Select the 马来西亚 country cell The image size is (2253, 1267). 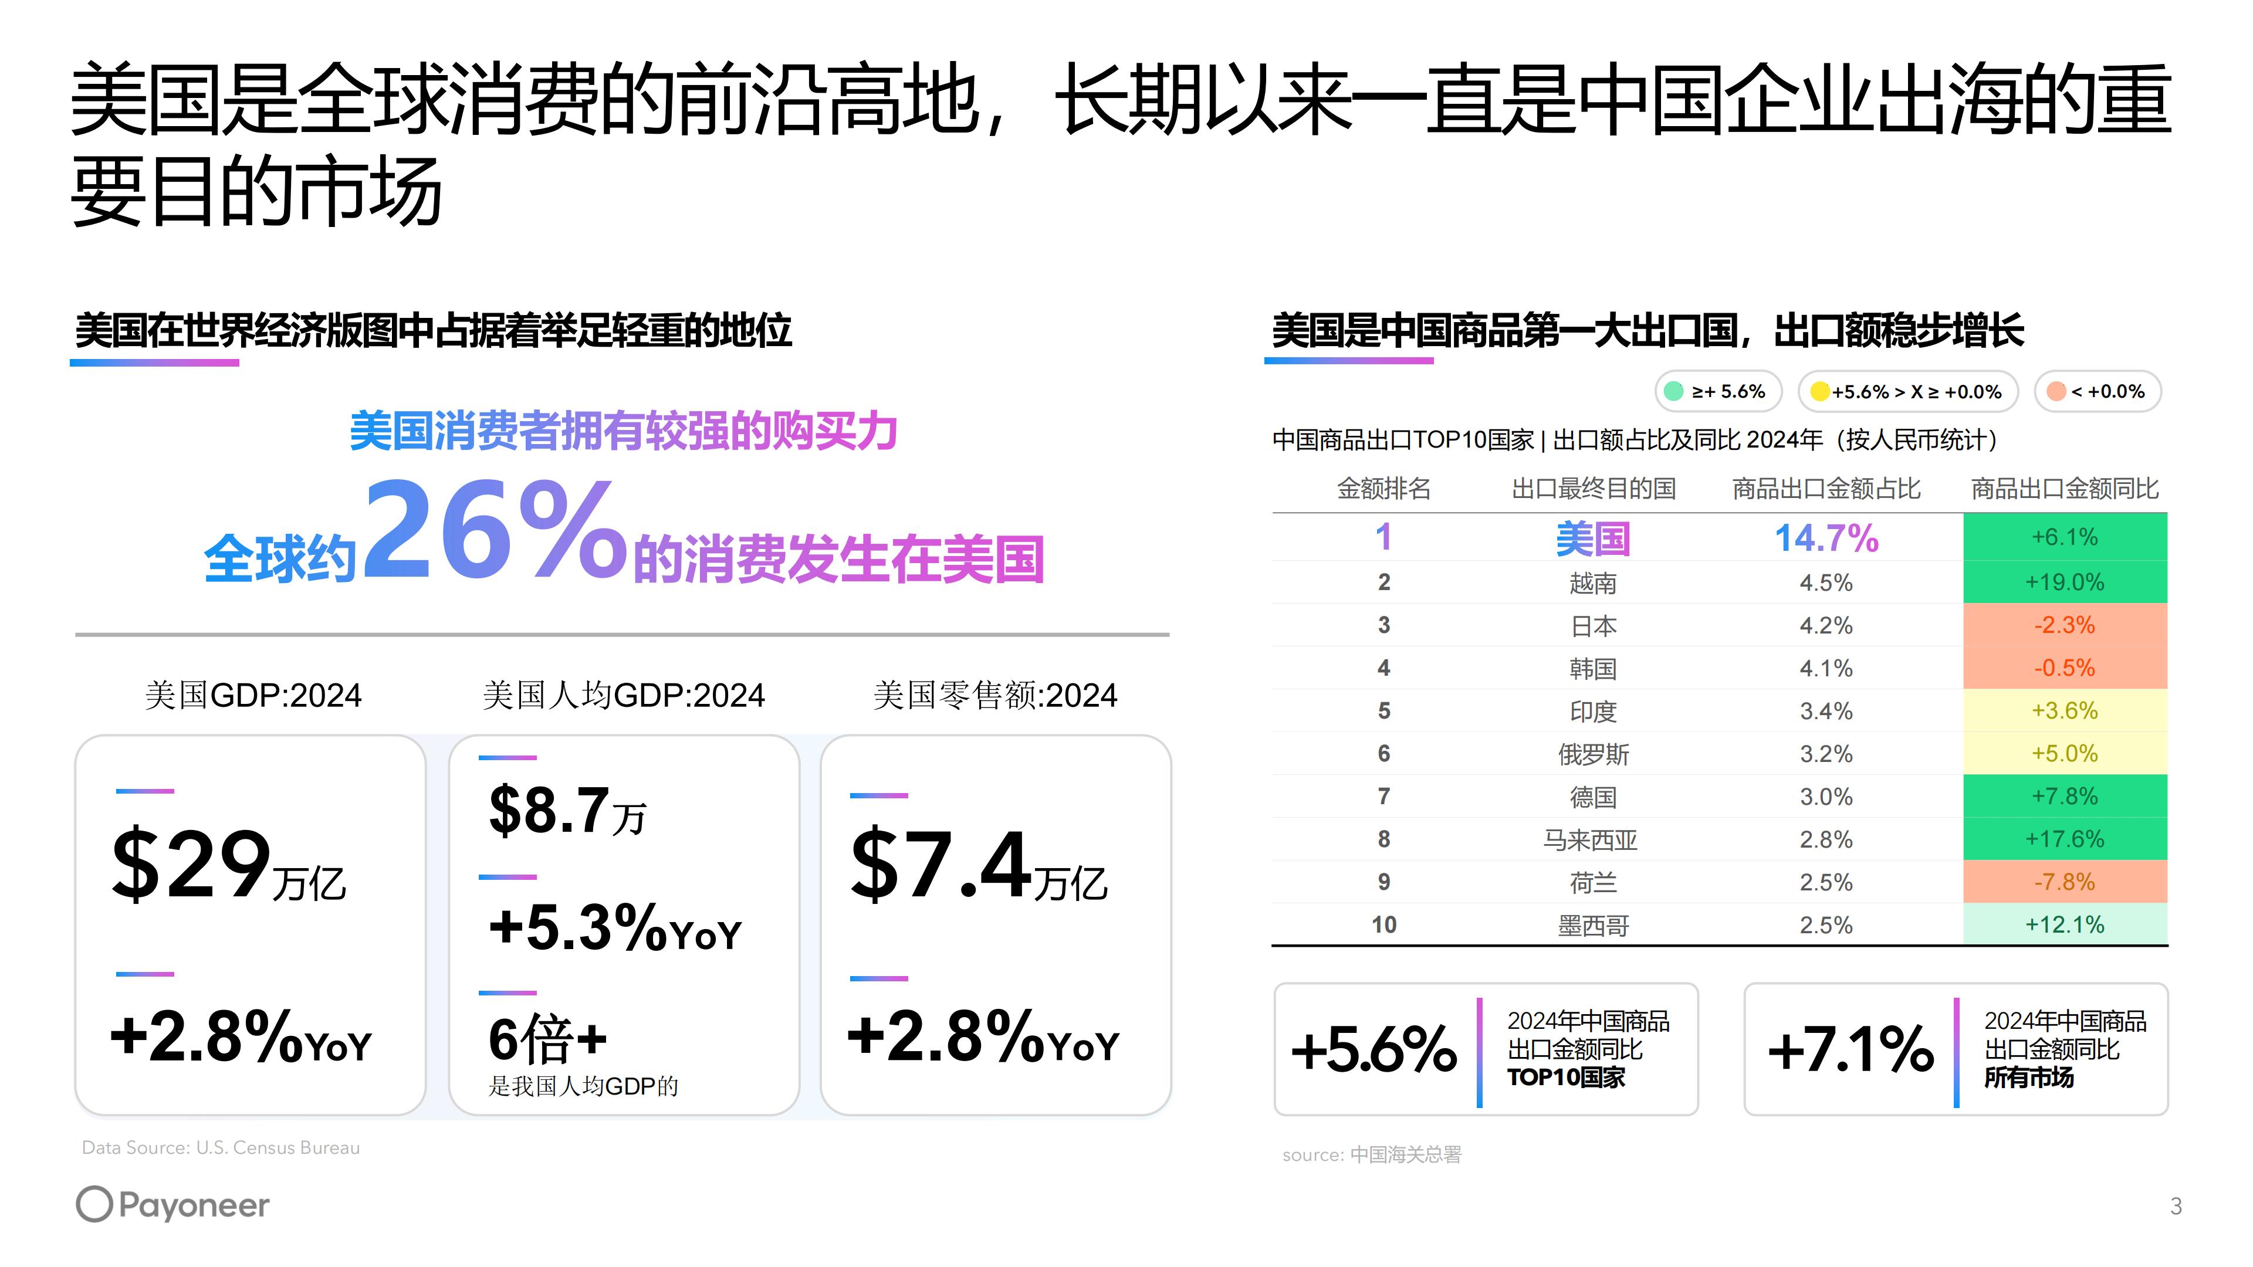coord(1590,839)
